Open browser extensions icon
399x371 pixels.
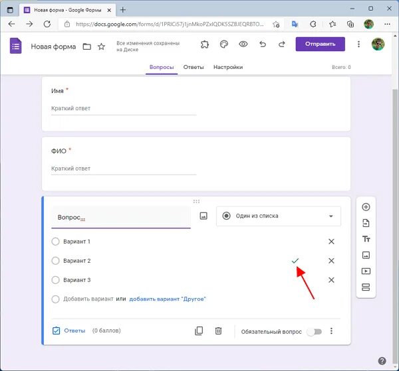coord(313,24)
